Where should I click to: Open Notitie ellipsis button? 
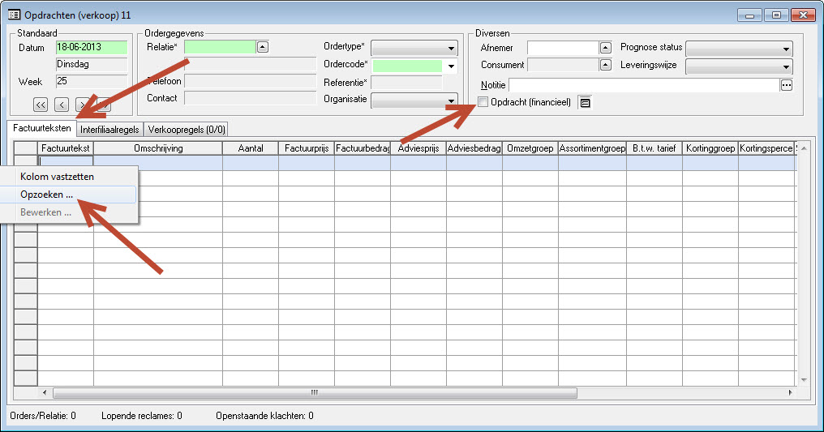(x=786, y=85)
